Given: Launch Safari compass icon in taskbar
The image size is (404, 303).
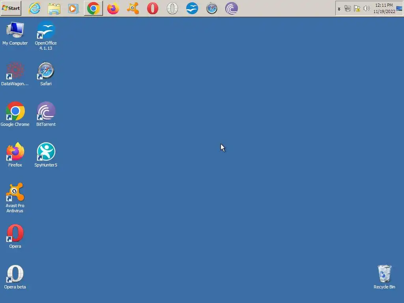Looking at the screenshot, I should pyautogui.click(x=212, y=8).
